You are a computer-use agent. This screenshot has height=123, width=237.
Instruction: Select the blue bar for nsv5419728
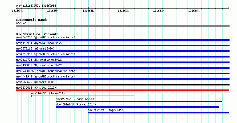[x=122, y=62]
